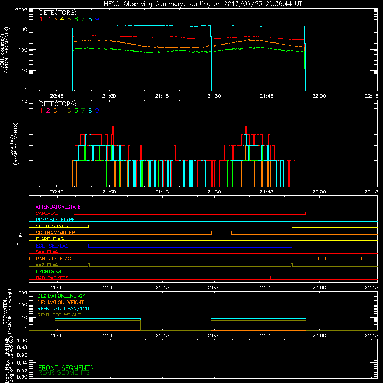Select red detector 1 in front segments legend

(41, 19)
